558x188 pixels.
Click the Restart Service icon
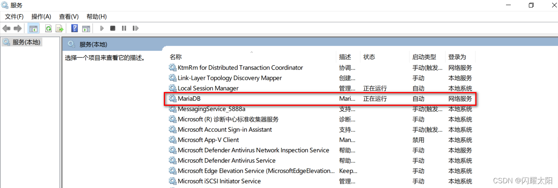point(135,28)
